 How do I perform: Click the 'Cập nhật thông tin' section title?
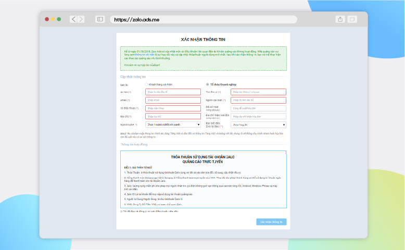(133, 77)
